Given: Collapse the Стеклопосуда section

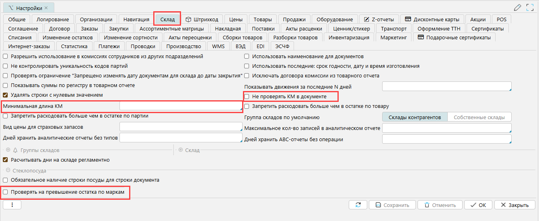Looking at the screenshot, I should (8, 170).
